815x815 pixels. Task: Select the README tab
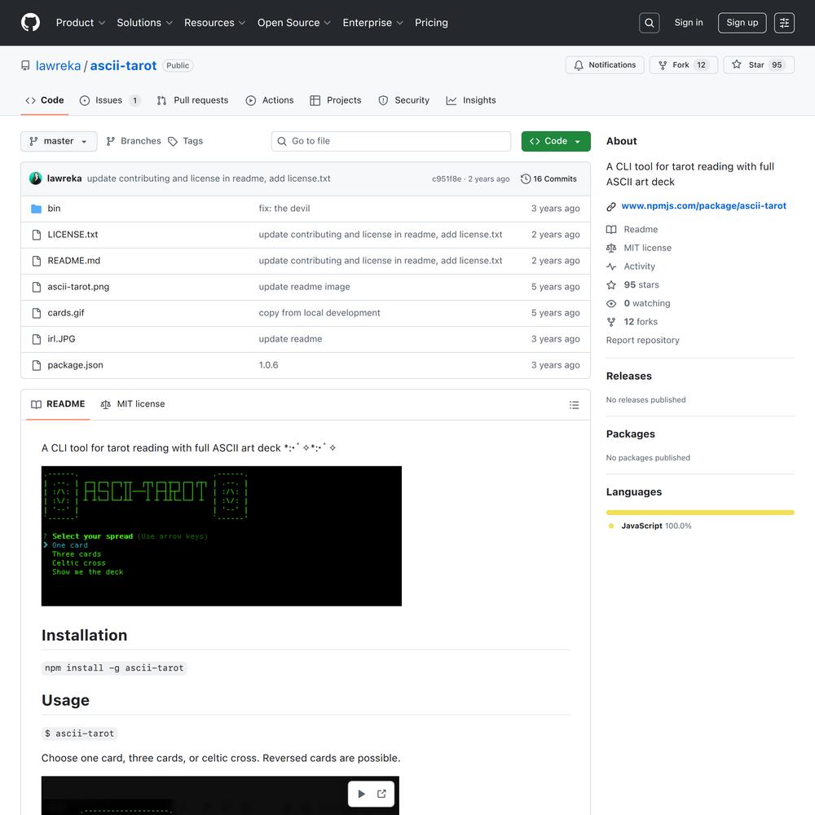[58, 404]
